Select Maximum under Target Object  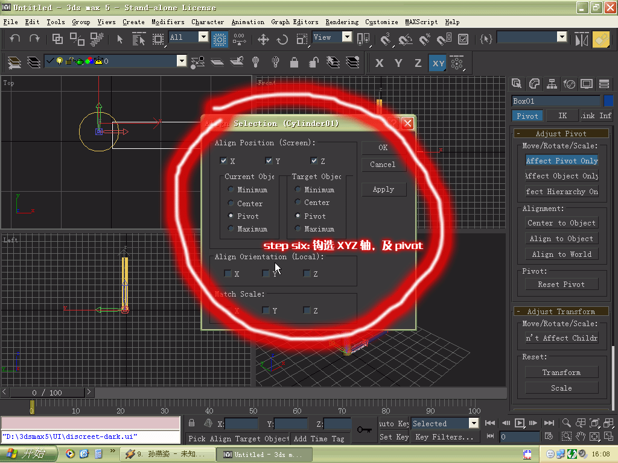pos(298,228)
